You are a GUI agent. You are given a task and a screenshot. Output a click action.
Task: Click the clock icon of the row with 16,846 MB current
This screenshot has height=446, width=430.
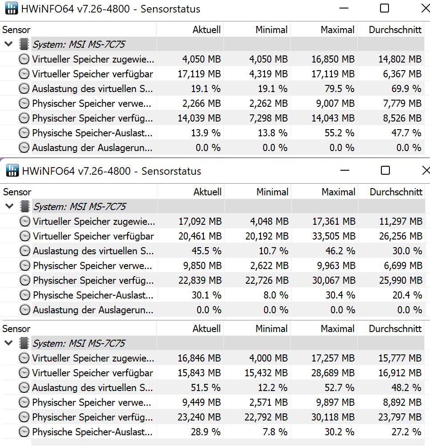[24, 358]
